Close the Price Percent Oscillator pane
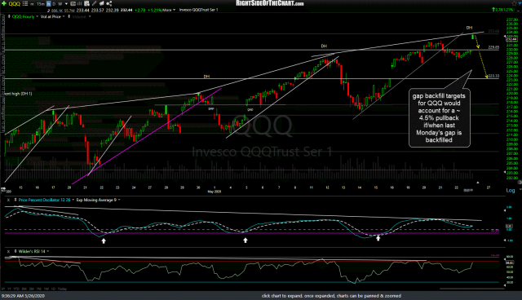 tap(8, 200)
